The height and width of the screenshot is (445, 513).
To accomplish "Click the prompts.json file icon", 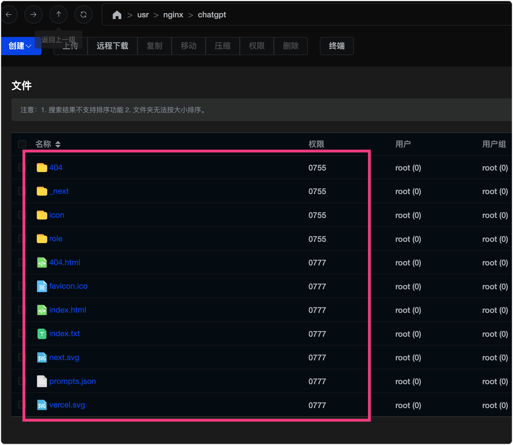I will pos(42,381).
